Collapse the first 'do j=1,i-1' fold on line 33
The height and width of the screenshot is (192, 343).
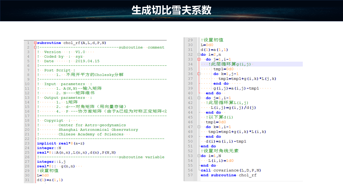coord(199,59)
